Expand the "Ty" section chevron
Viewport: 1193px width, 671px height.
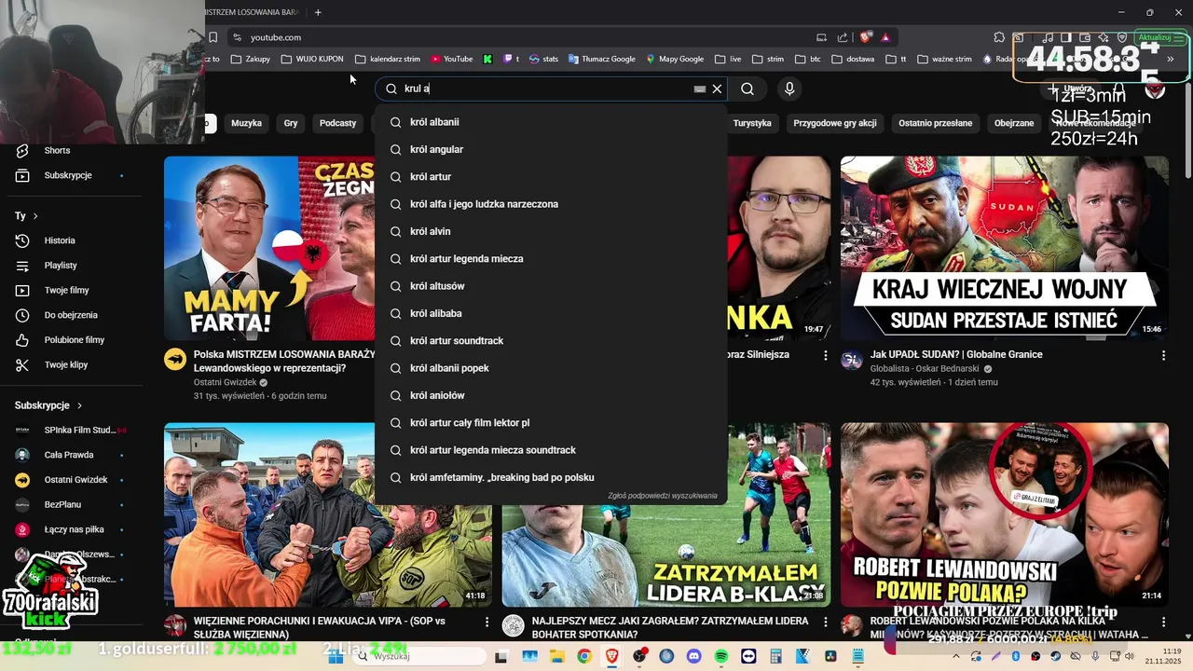pyautogui.click(x=35, y=216)
